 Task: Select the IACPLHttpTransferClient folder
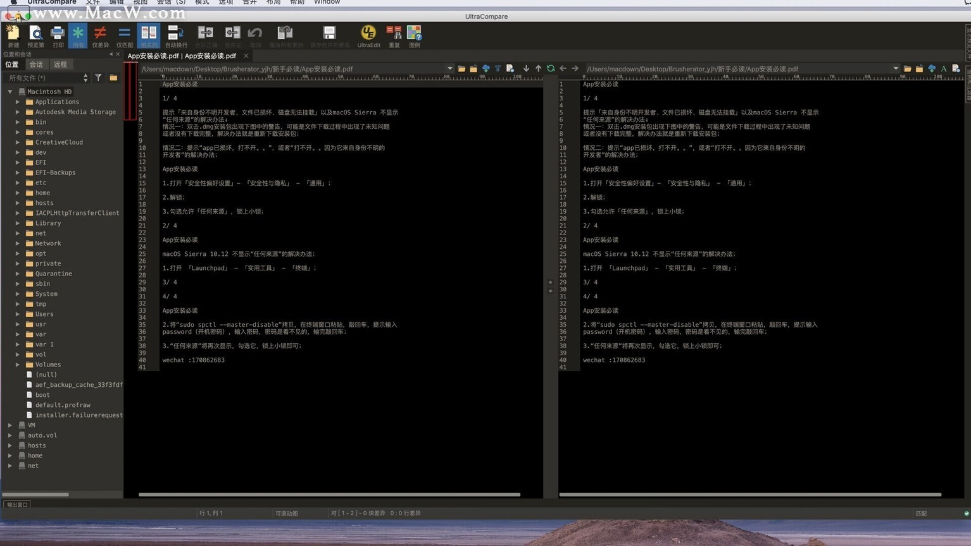click(x=77, y=213)
